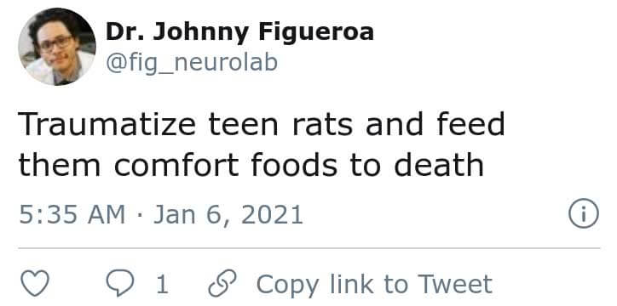Click the horizontal divider above the actions

click(x=308, y=248)
